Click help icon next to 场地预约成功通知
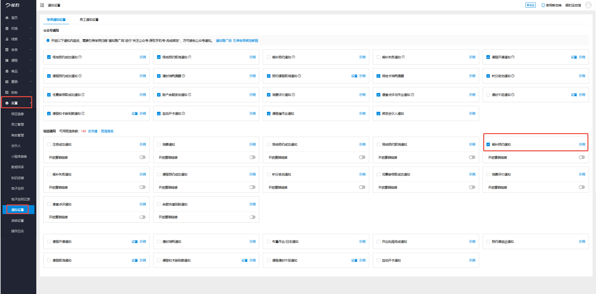The width and height of the screenshot is (596, 294). (x=80, y=57)
